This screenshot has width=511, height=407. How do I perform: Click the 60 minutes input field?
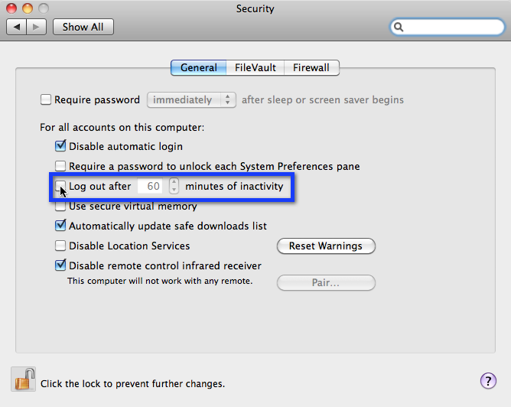pyautogui.click(x=150, y=186)
